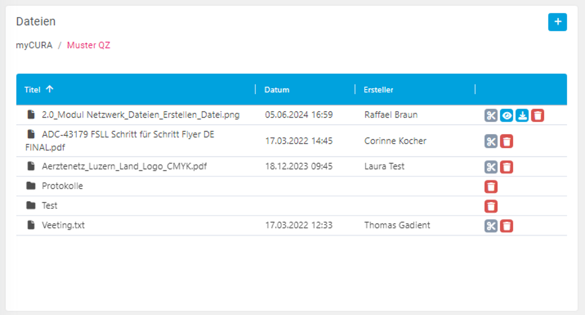Click the date 17.03.2022 14:45
The width and height of the screenshot is (585, 315).
click(x=299, y=141)
